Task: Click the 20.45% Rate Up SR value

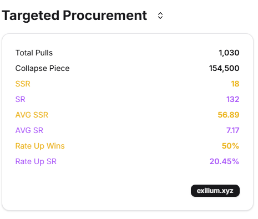Action: 224,161
